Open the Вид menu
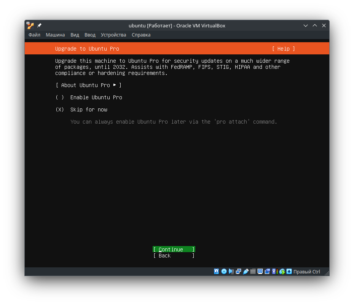Viewport: 354px width, 305px height. click(x=75, y=35)
